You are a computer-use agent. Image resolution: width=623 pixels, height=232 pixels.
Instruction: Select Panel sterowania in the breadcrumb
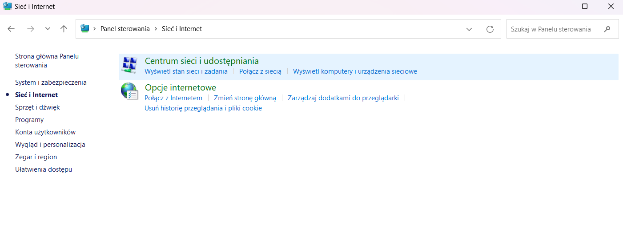125,29
